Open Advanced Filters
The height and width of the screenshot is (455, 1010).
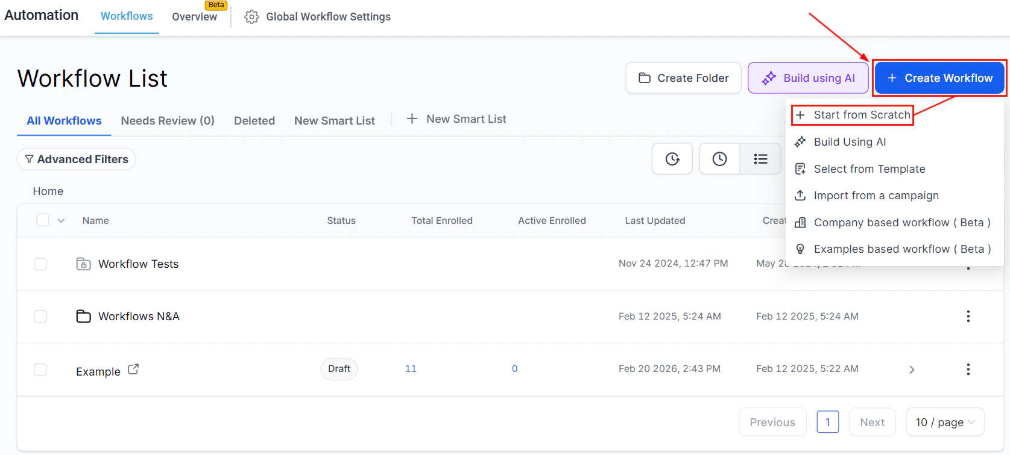coord(77,159)
